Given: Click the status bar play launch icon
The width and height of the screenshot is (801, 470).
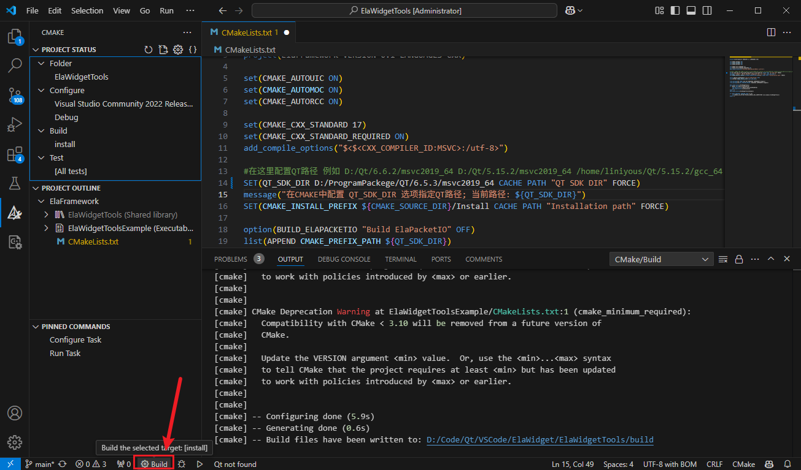Looking at the screenshot, I should [199, 464].
